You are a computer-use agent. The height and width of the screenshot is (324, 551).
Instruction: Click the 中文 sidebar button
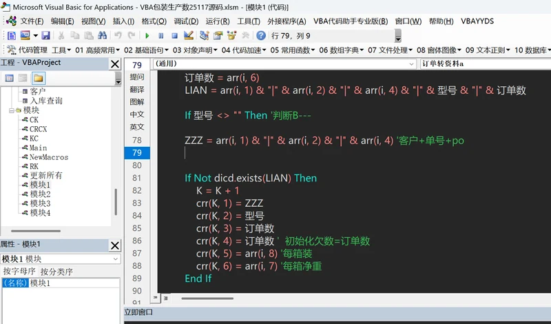(x=137, y=114)
